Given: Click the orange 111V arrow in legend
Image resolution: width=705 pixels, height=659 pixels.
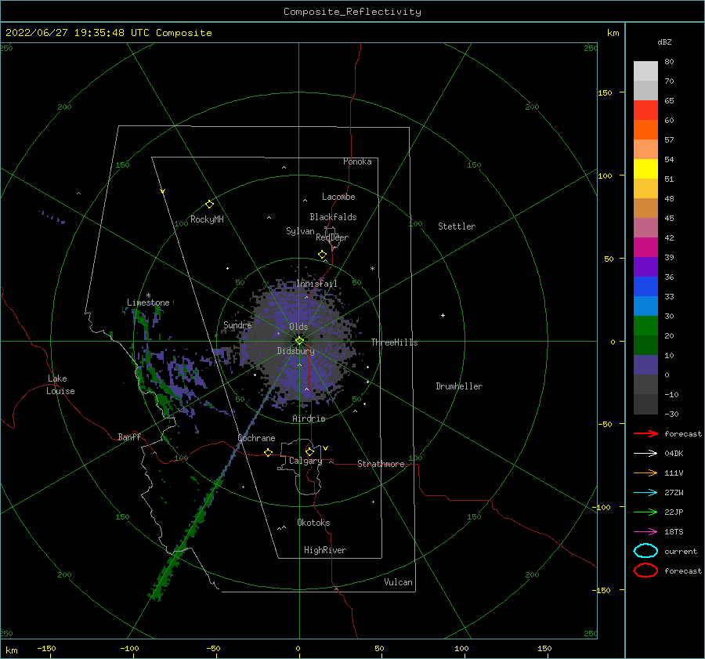Looking at the screenshot, I should click(x=645, y=473).
